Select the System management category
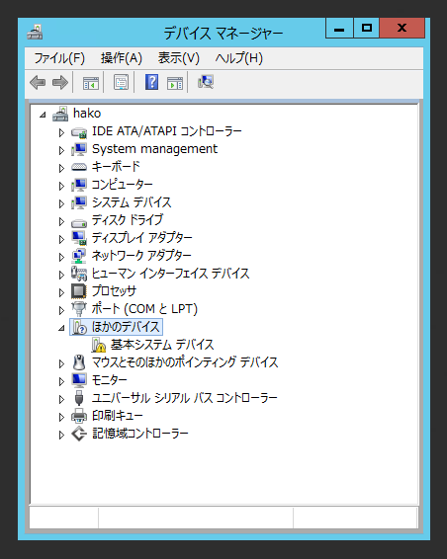 pos(154,149)
